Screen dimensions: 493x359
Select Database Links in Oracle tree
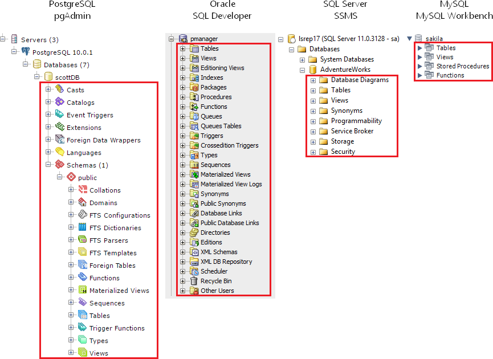[221, 213]
